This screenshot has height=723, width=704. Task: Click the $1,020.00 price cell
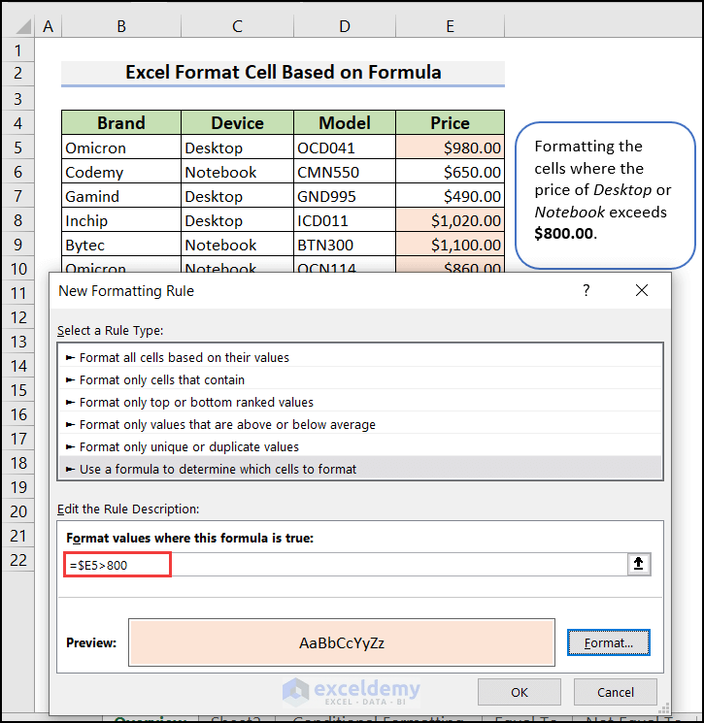pos(450,220)
